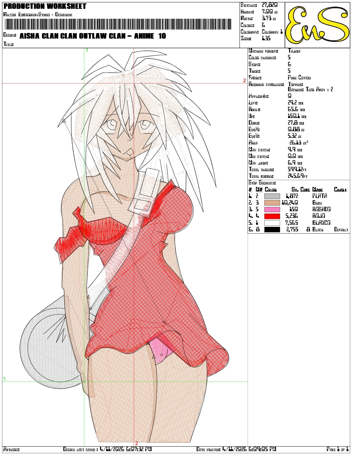This screenshot has height=455, width=352.
Task: Click the red guide marker 2 at bottom
Action: (x=136, y=444)
